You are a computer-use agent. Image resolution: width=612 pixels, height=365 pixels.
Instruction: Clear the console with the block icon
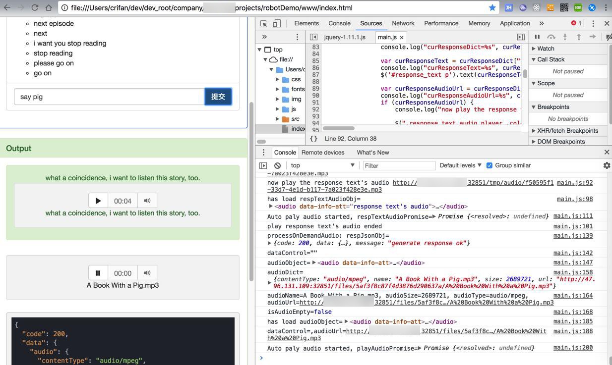tap(277, 165)
